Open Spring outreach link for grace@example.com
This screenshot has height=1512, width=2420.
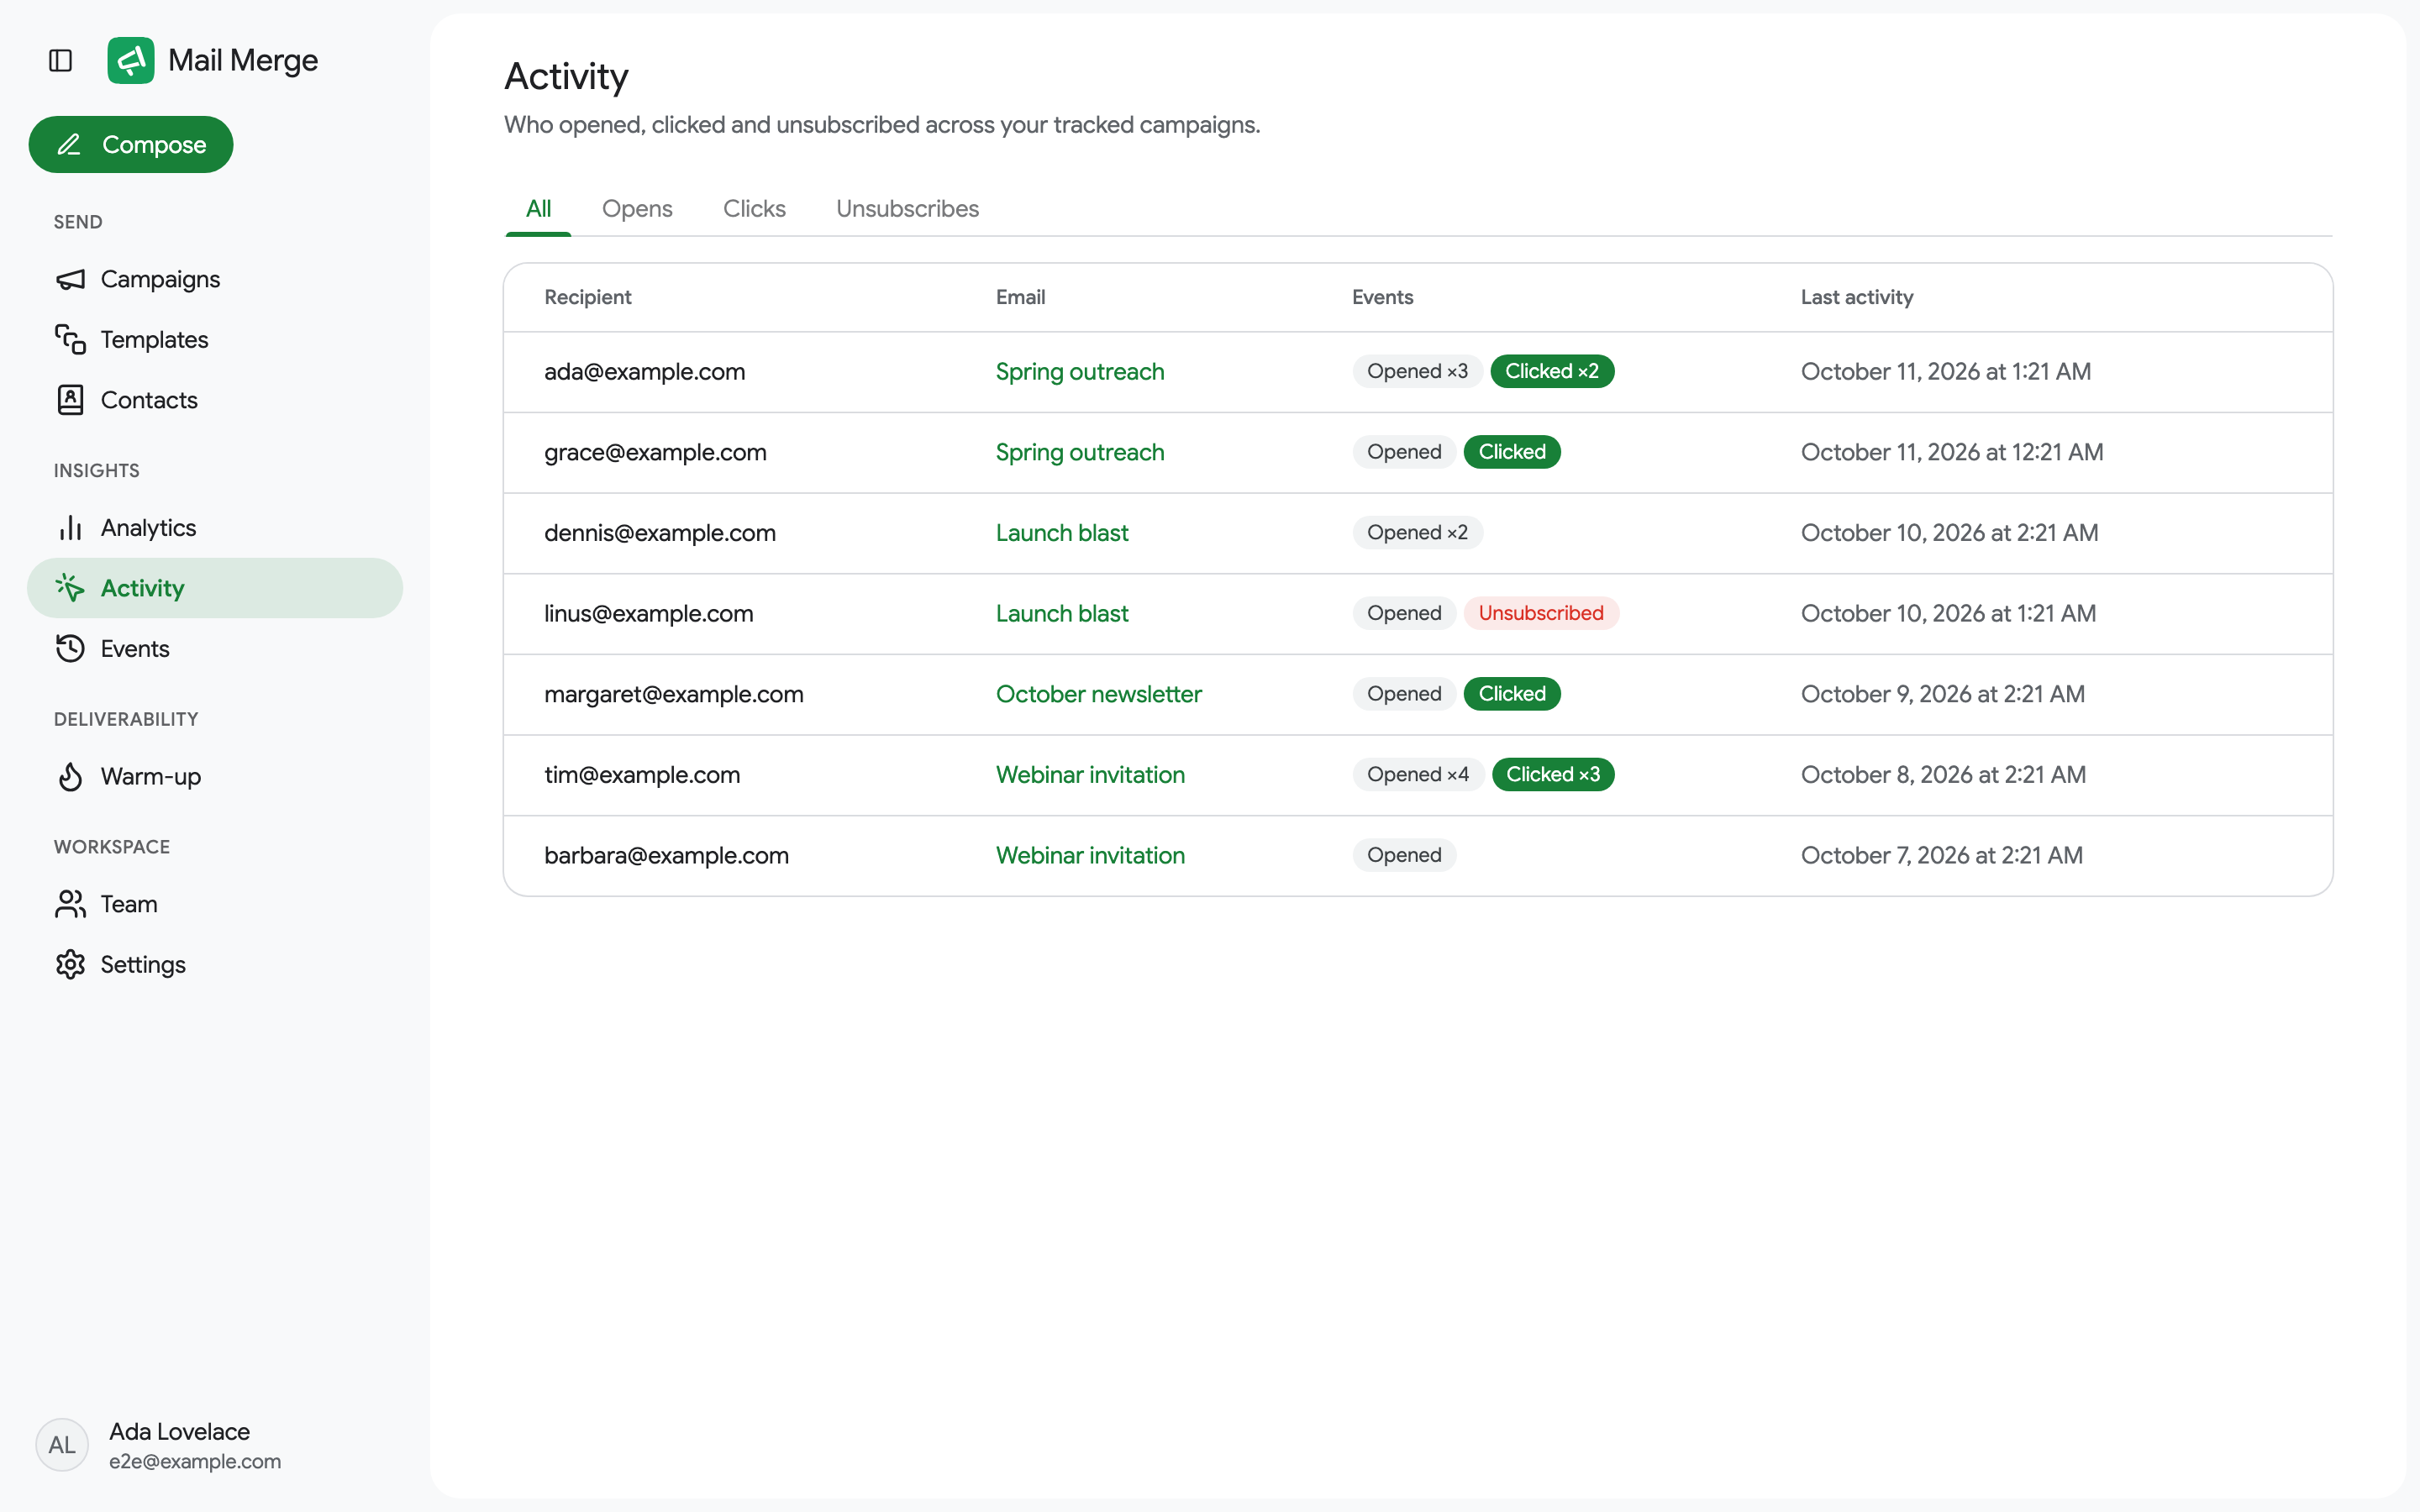pos(1080,453)
